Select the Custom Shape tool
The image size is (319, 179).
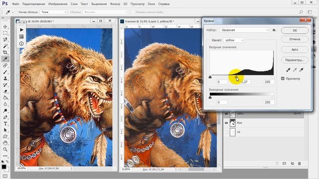click(x=5, y=137)
